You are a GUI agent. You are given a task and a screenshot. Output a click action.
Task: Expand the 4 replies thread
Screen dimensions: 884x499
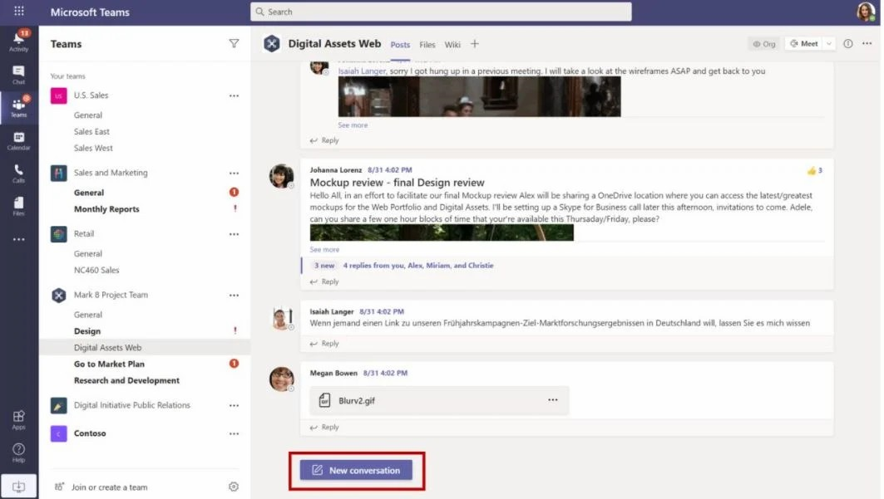point(417,266)
